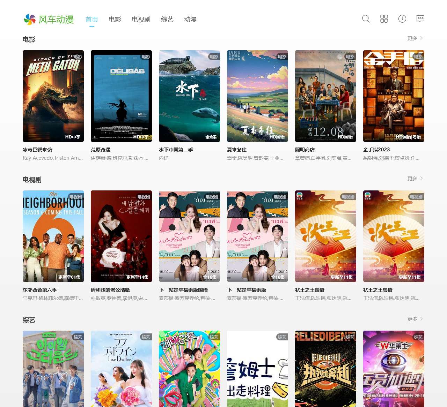Open the 姆士出走料理 variety poster
The image size is (447, 407).
tap(257, 369)
